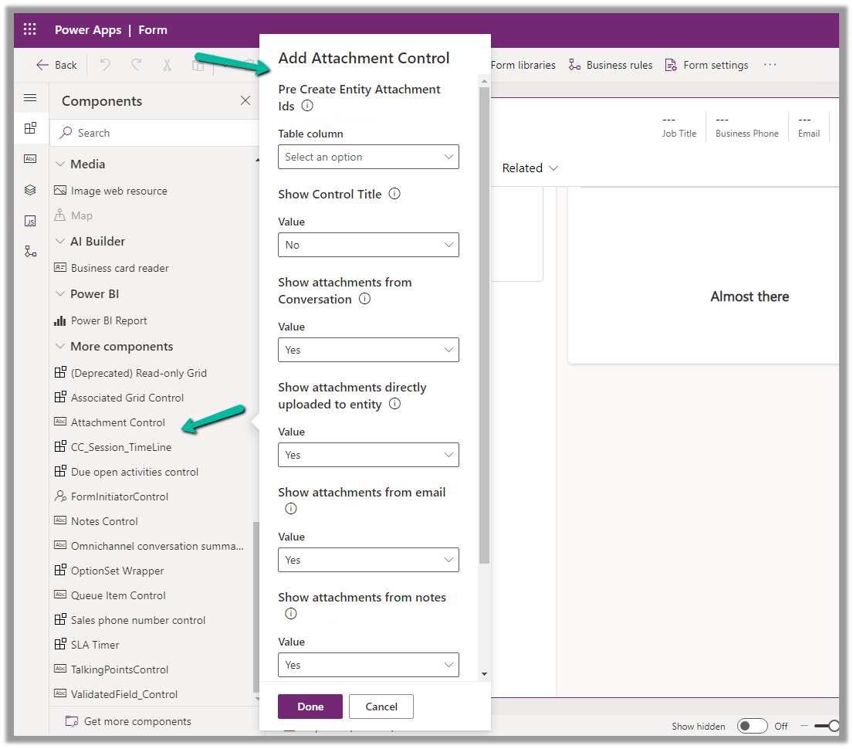Click the Done button
The width and height of the screenshot is (853, 749).
click(310, 707)
